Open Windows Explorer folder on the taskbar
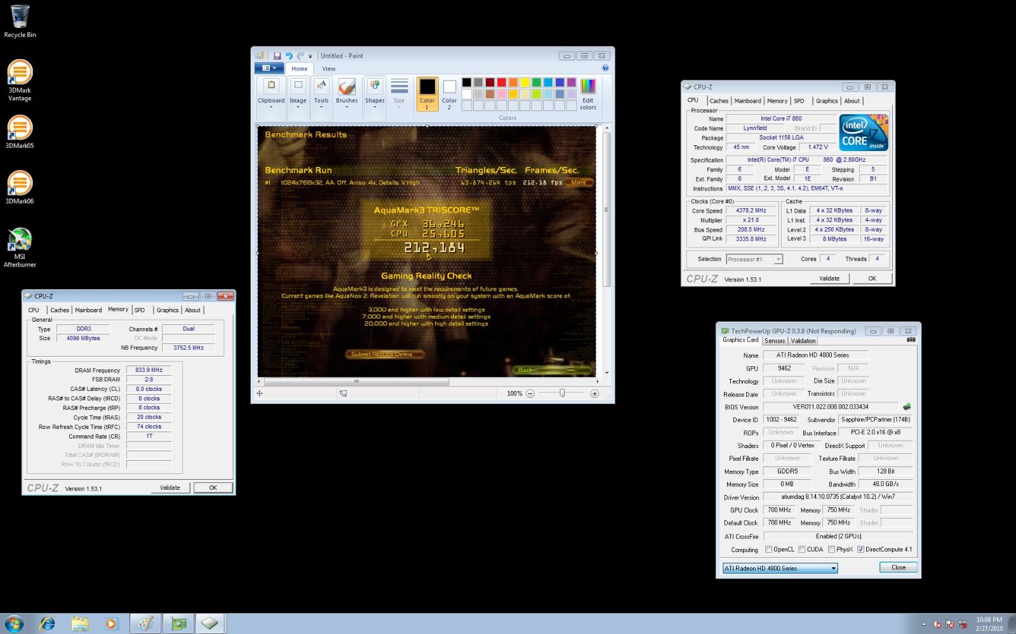1016x634 pixels. [79, 623]
